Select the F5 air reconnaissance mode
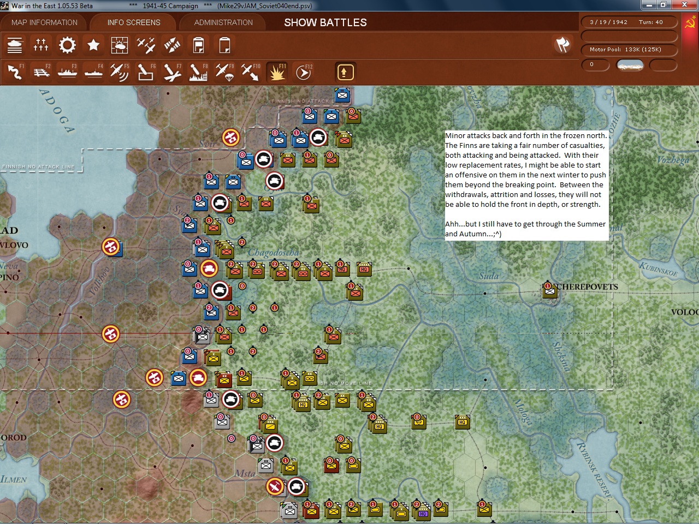Viewport: 699px width, 524px height. [120, 72]
